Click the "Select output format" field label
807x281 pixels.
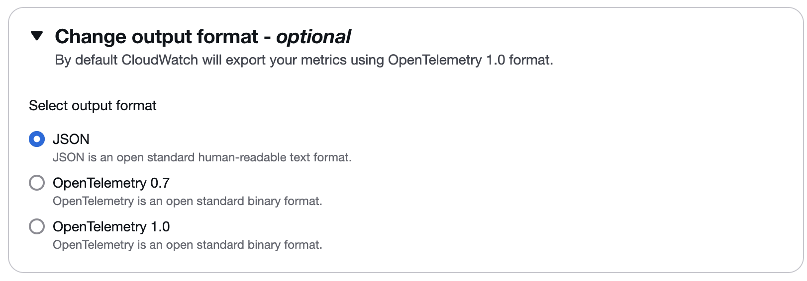point(93,106)
